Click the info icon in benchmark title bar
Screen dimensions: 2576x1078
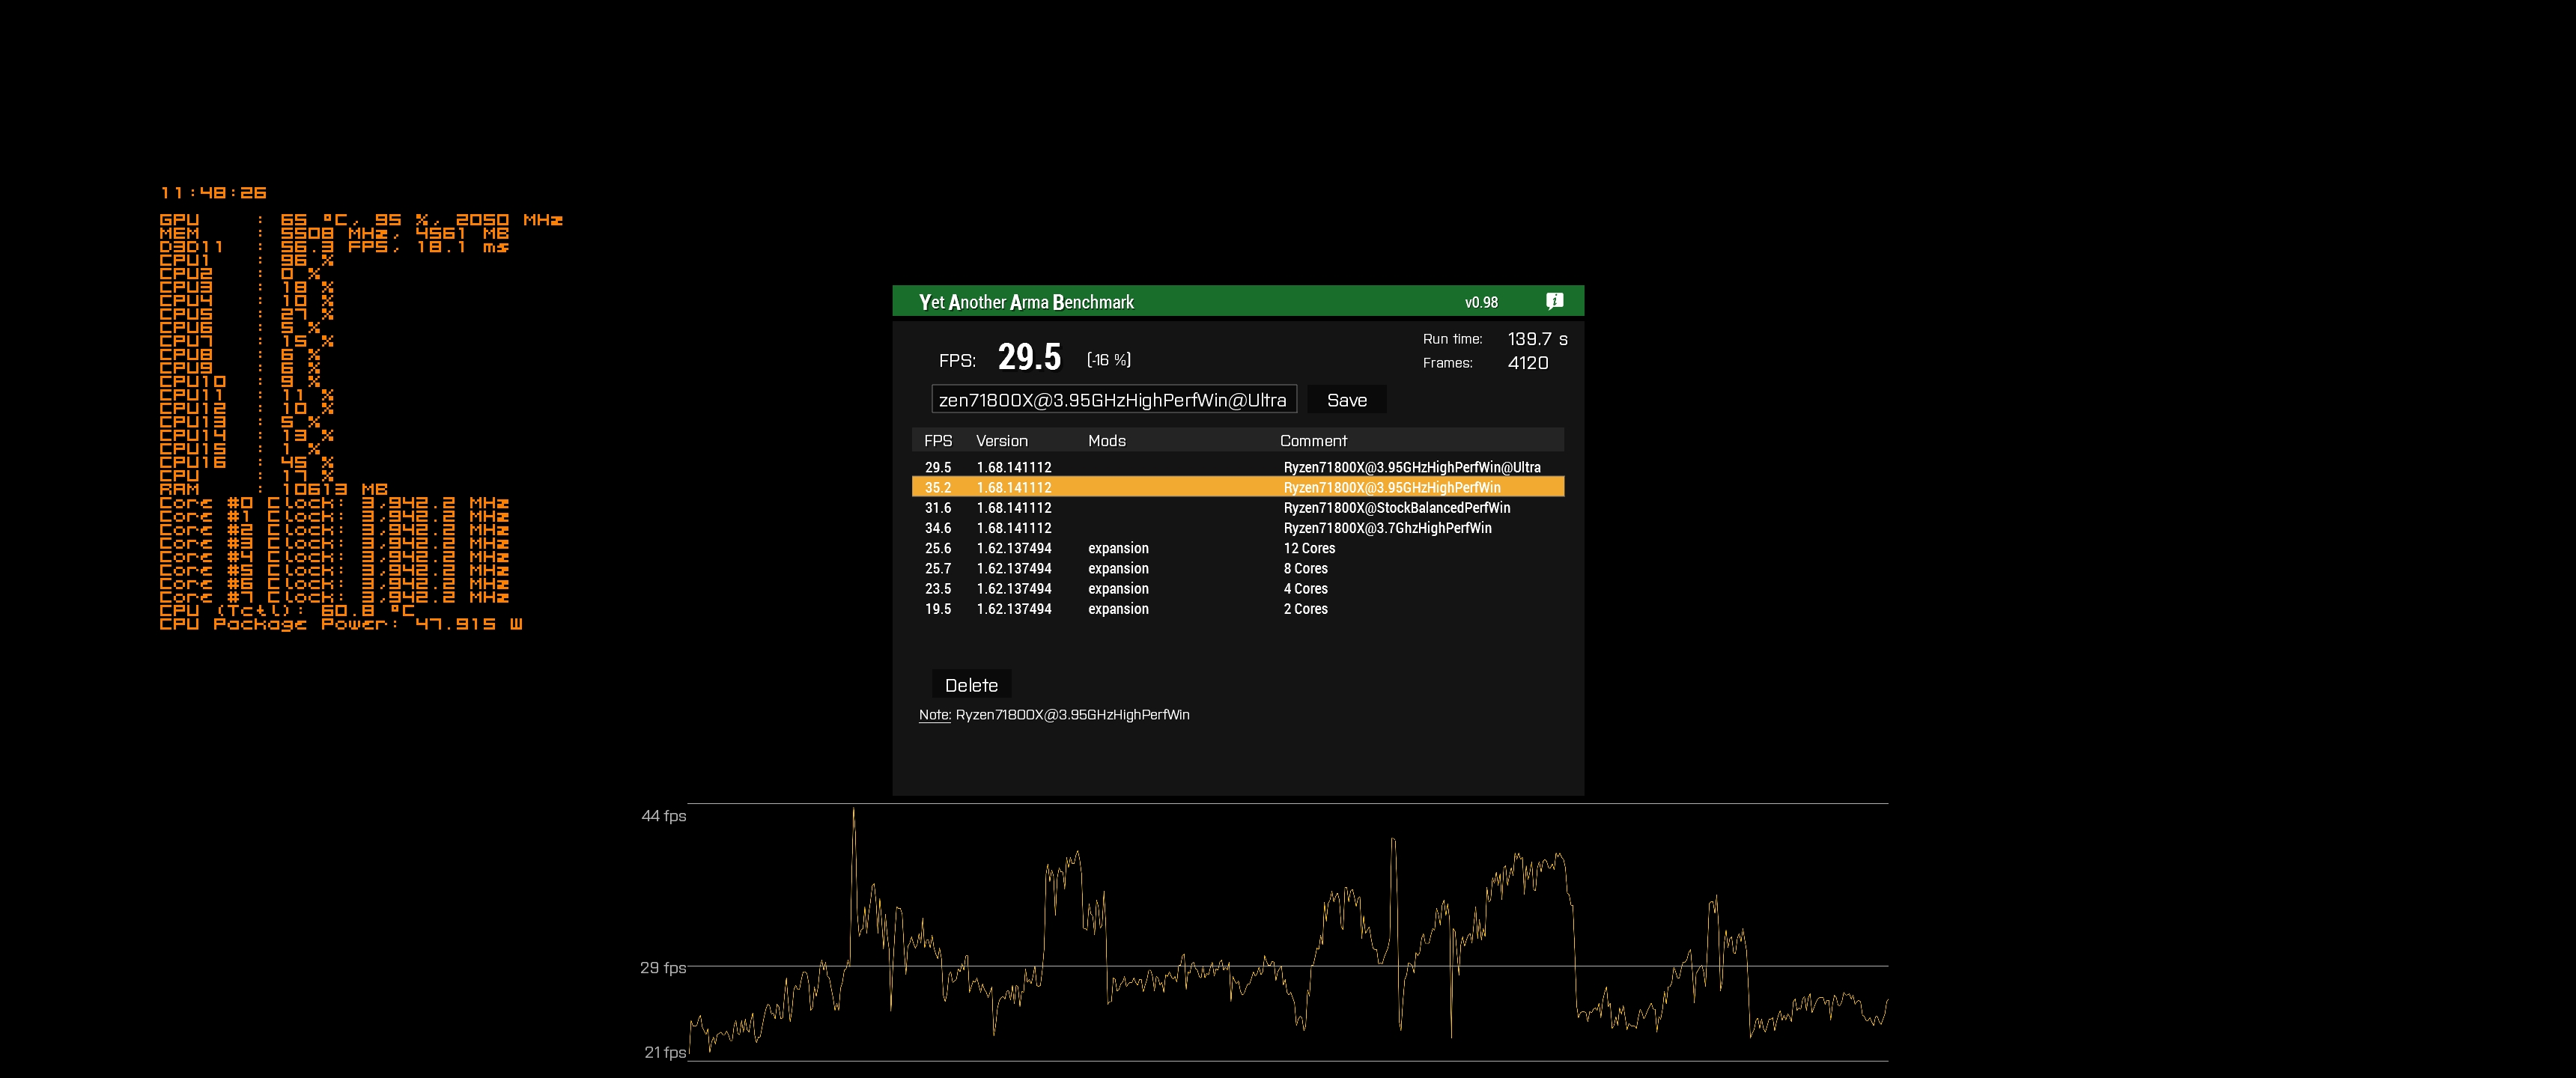(x=1554, y=301)
